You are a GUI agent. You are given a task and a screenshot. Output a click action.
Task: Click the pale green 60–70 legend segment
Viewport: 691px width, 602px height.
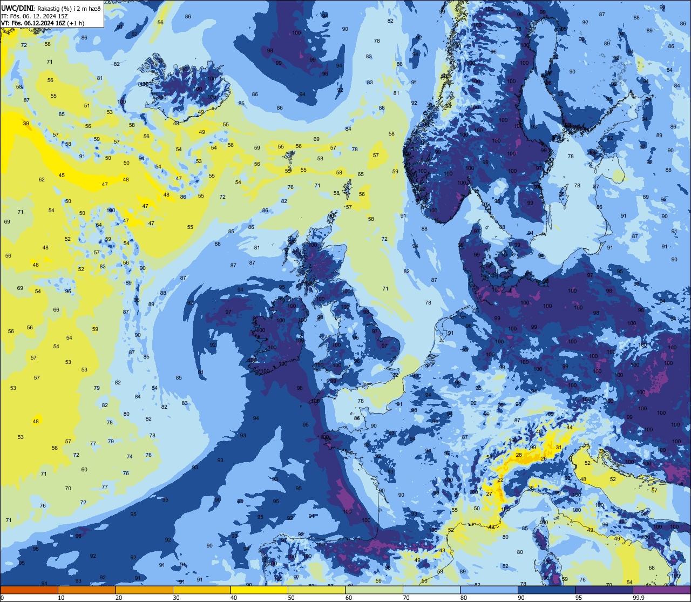point(374,590)
